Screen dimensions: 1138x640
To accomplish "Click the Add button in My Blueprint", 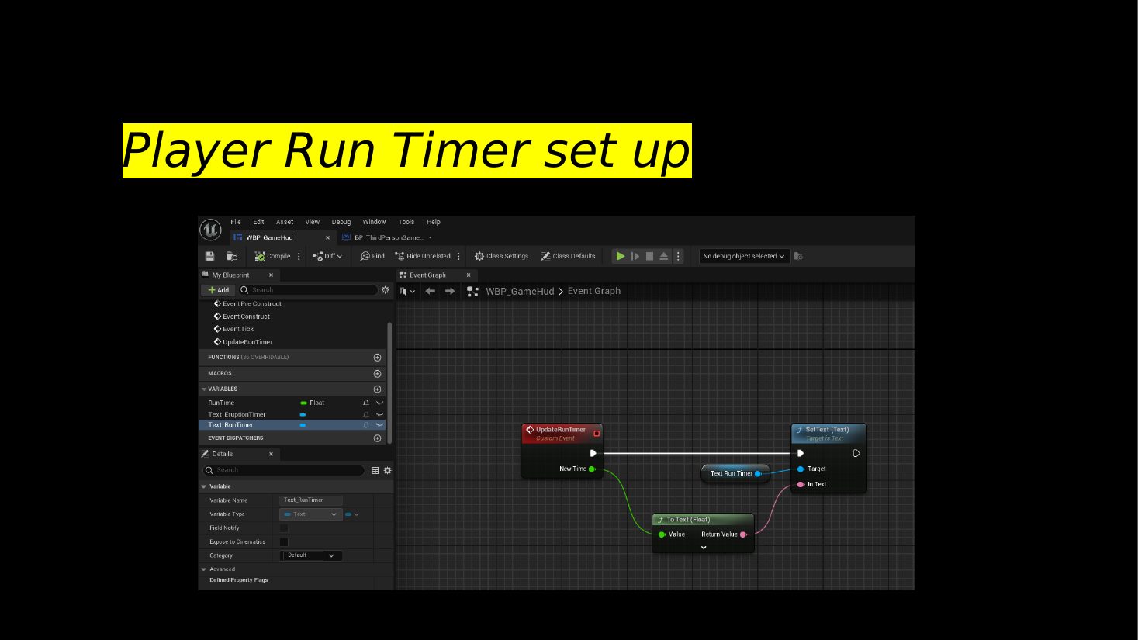I will pos(218,290).
